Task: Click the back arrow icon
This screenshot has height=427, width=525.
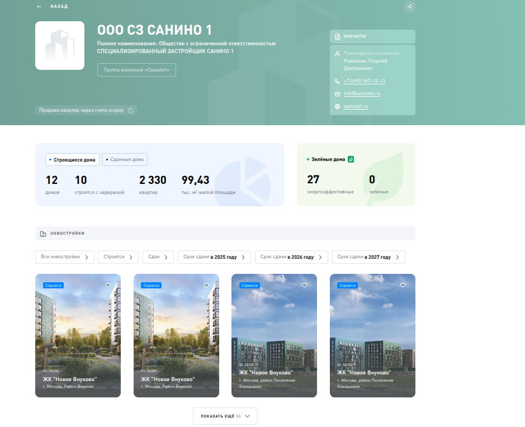Action: (x=39, y=7)
